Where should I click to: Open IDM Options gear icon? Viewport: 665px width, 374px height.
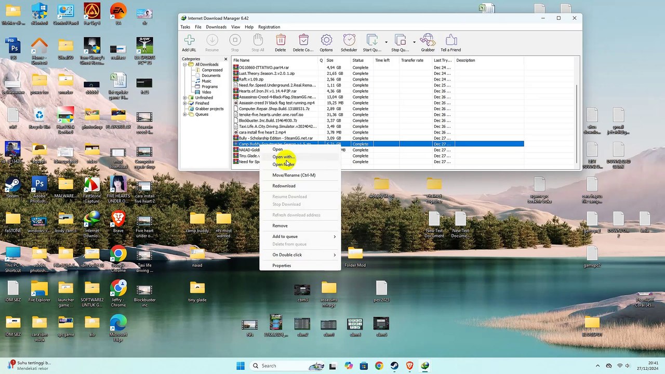point(326,43)
